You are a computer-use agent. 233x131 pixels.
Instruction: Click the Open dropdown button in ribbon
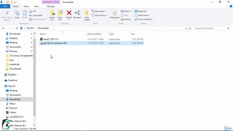(126, 11)
